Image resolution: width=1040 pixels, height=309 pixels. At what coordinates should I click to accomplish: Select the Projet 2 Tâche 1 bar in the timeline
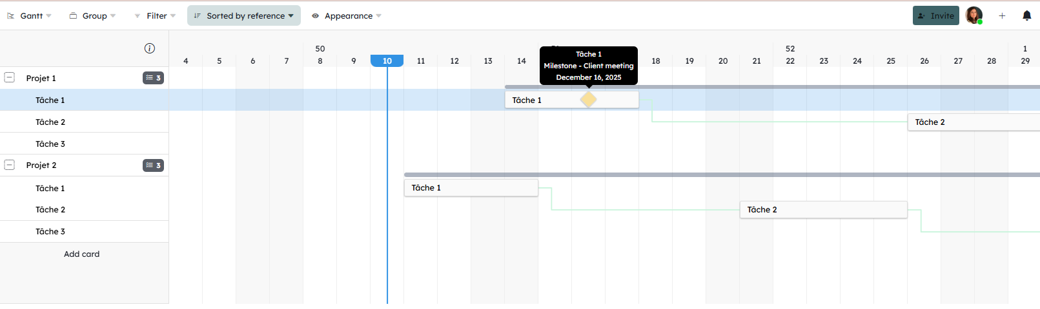pyautogui.click(x=471, y=188)
